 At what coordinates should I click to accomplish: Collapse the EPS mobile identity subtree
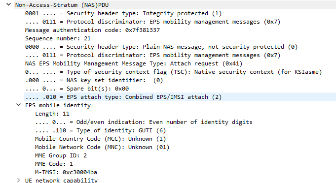(x=19, y=105)
